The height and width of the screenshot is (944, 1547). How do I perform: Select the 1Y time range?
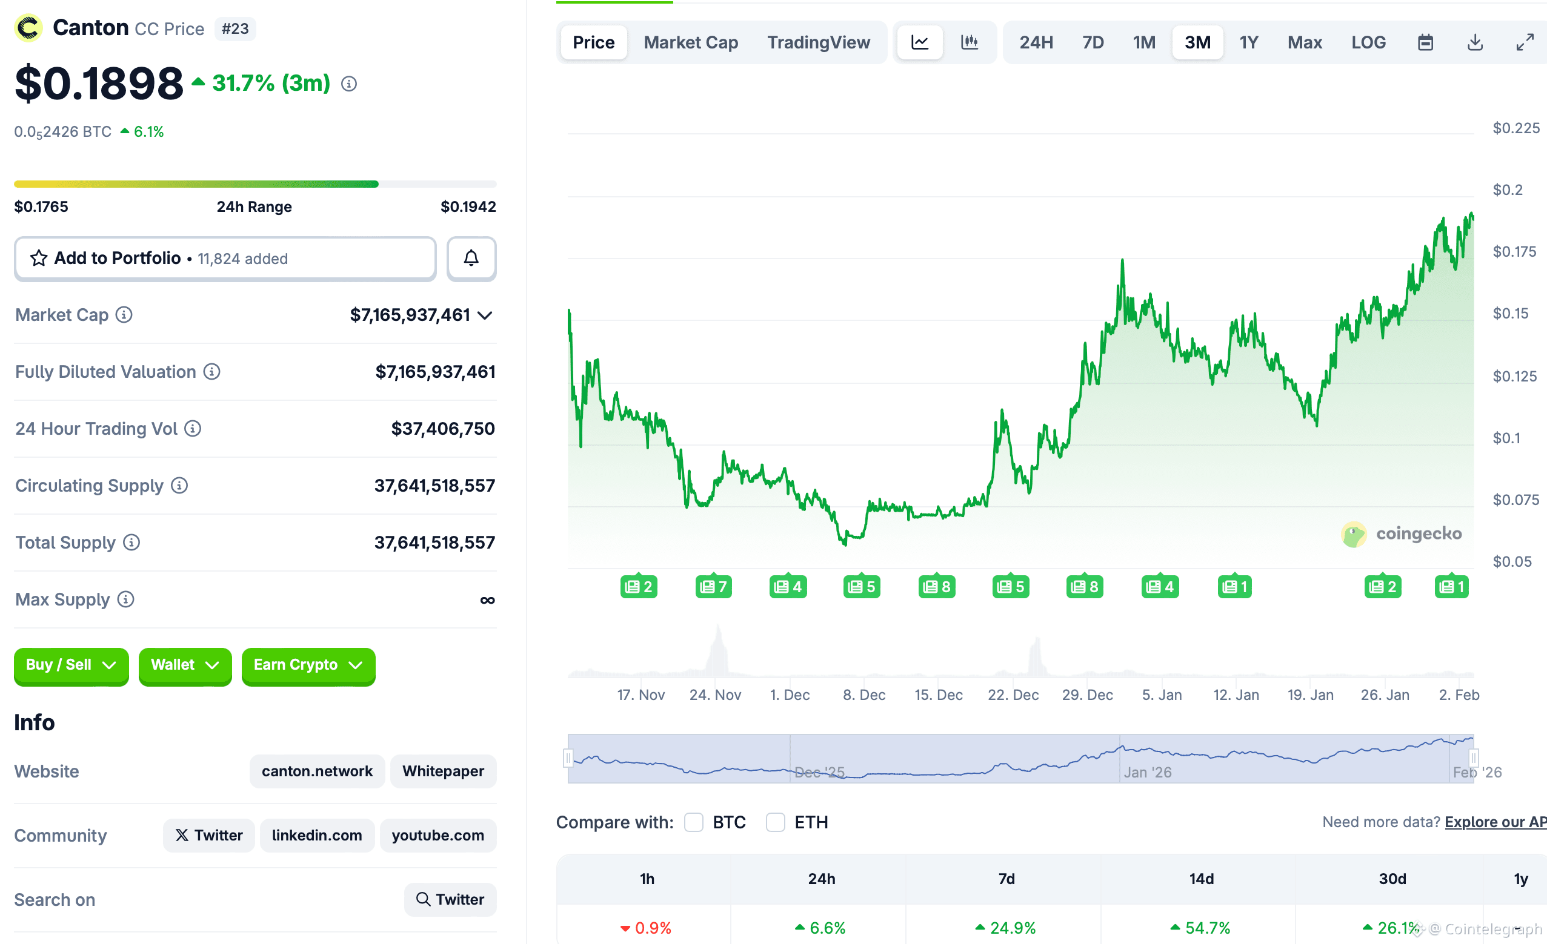[1248, 42]
